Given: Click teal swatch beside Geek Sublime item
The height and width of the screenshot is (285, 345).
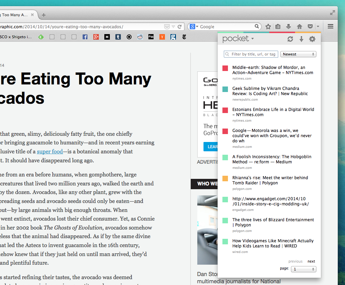Looking at the screenshot, I should [225, 89].
